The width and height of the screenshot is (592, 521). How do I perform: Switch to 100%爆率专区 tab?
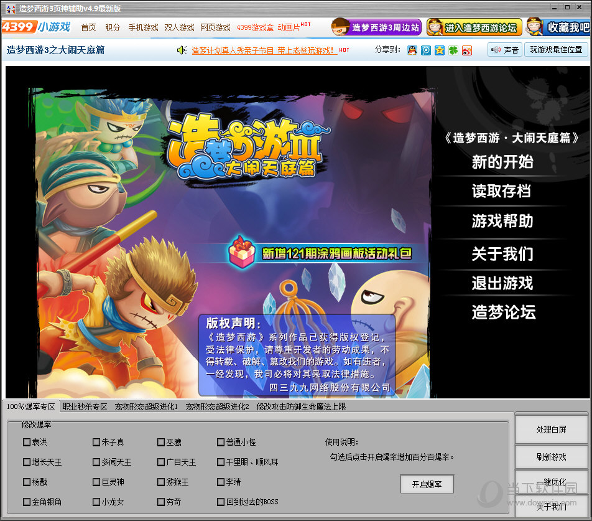pos(31,406)
